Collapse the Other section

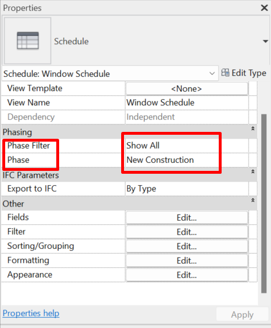(x=253, y=200)
